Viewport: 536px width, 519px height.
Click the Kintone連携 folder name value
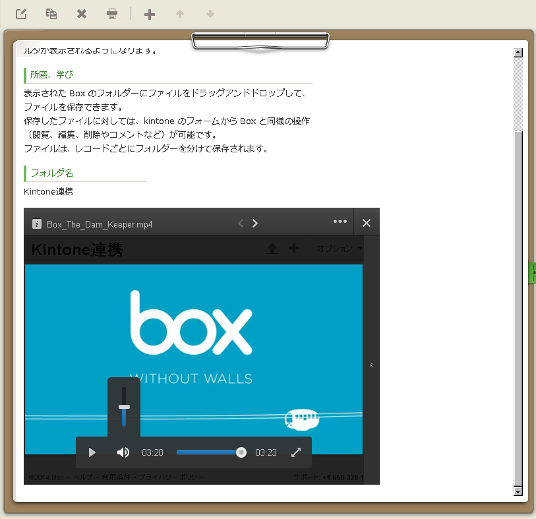tap(48, 191)
